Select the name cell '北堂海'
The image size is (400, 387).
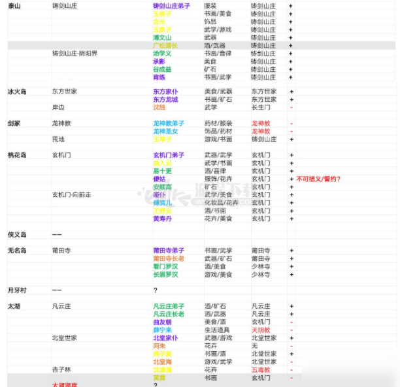point(162,362)
